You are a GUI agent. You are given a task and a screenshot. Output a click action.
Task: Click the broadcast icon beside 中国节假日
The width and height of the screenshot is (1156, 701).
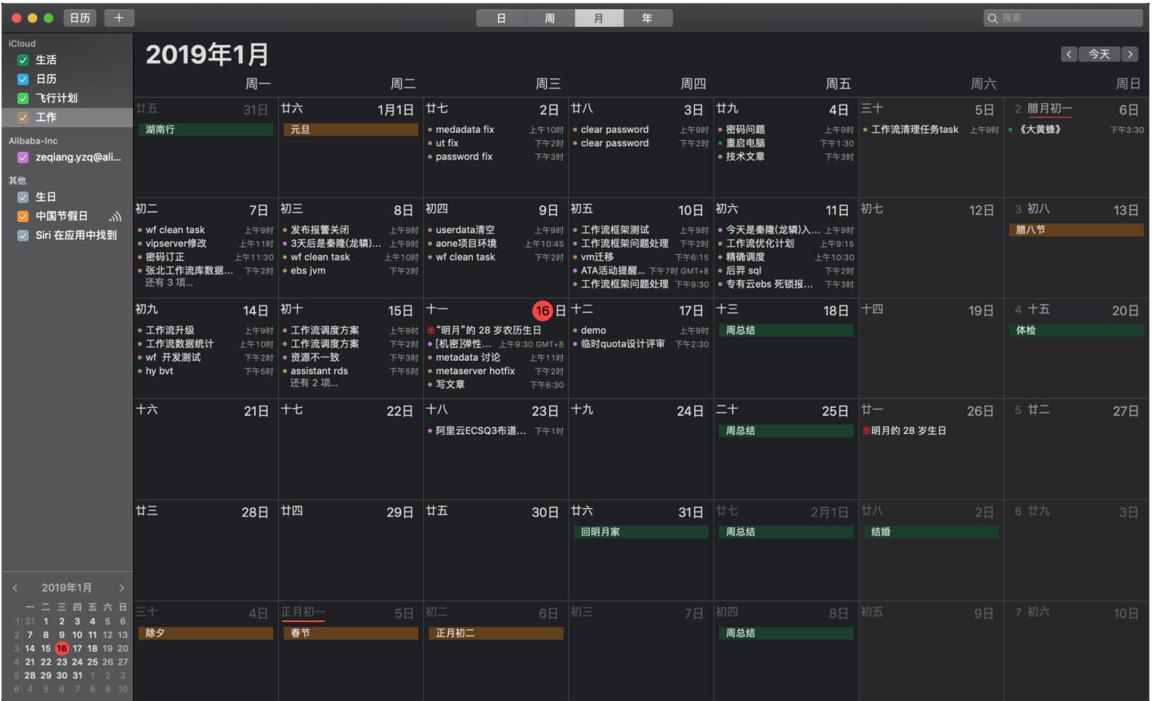[x=115, y=216]
